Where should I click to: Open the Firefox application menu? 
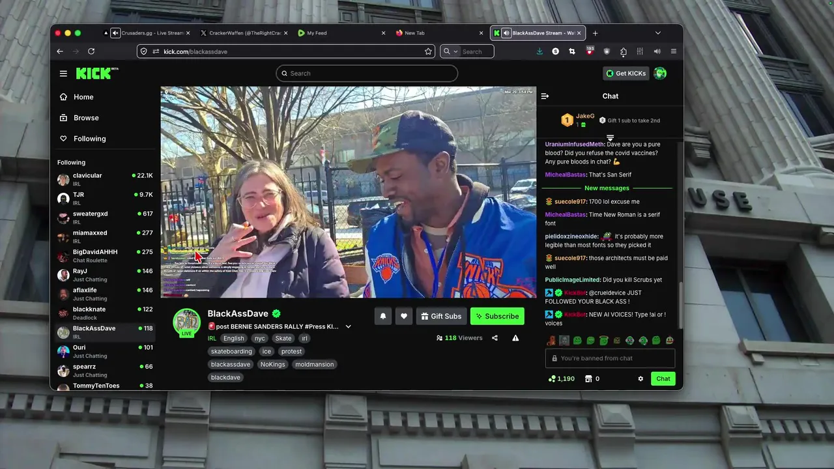click(673, 51)
